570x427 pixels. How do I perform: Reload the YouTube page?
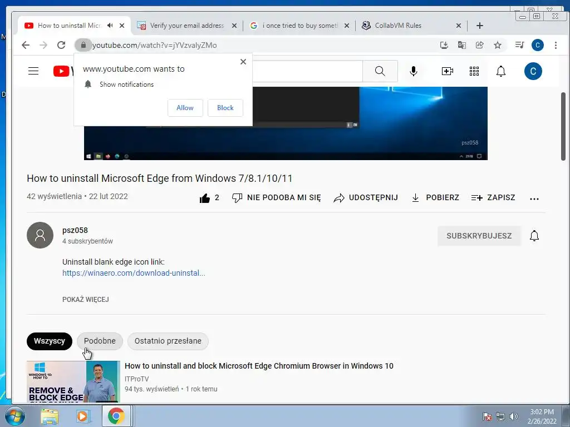pos(61,45)
